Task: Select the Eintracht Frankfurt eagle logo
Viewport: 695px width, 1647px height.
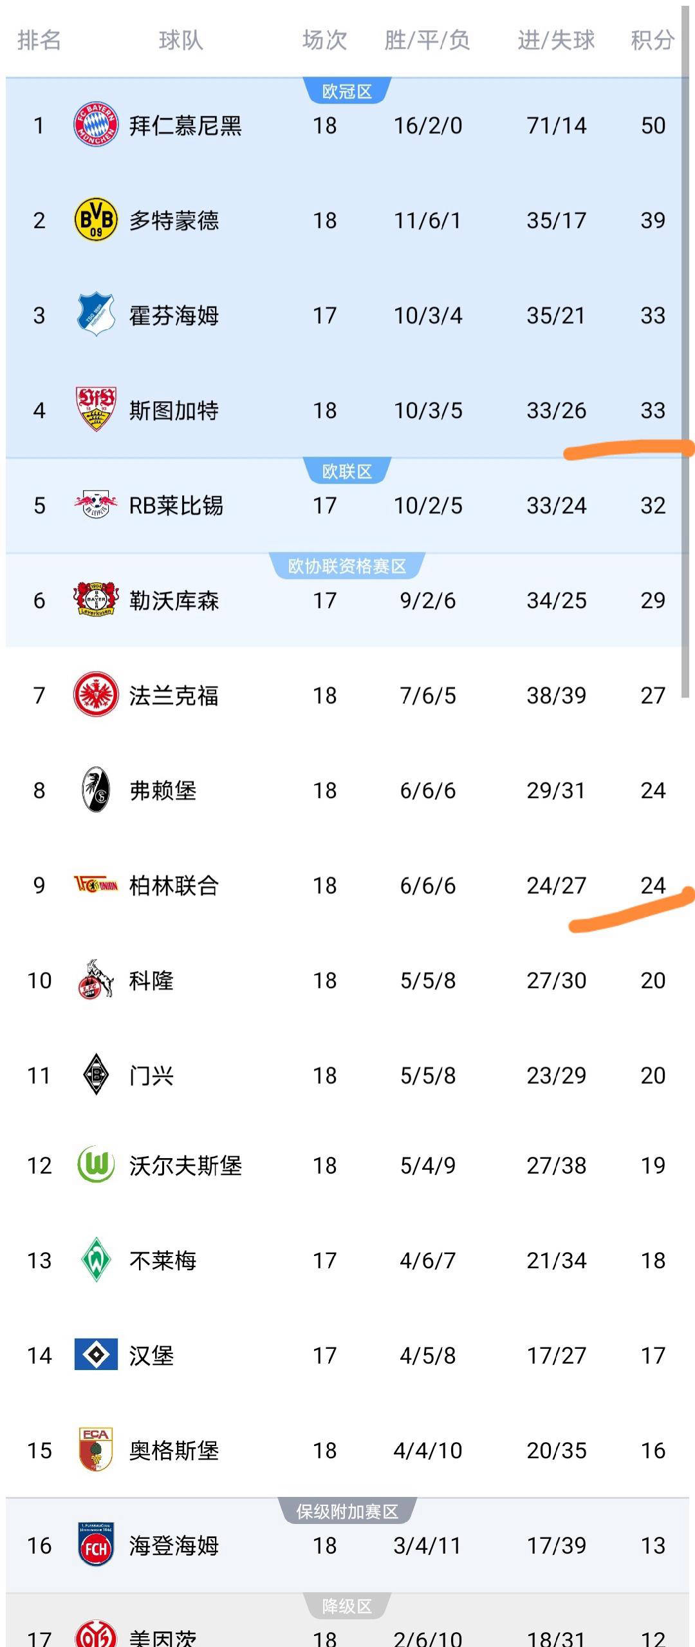Action: coord(96,695)
